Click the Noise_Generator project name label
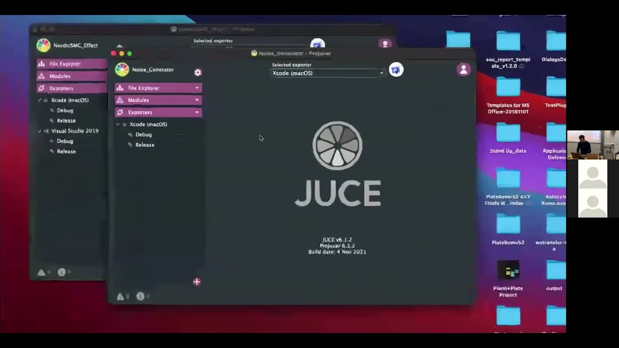The height and width of the screenshot is (348, 619). point(153,70)
